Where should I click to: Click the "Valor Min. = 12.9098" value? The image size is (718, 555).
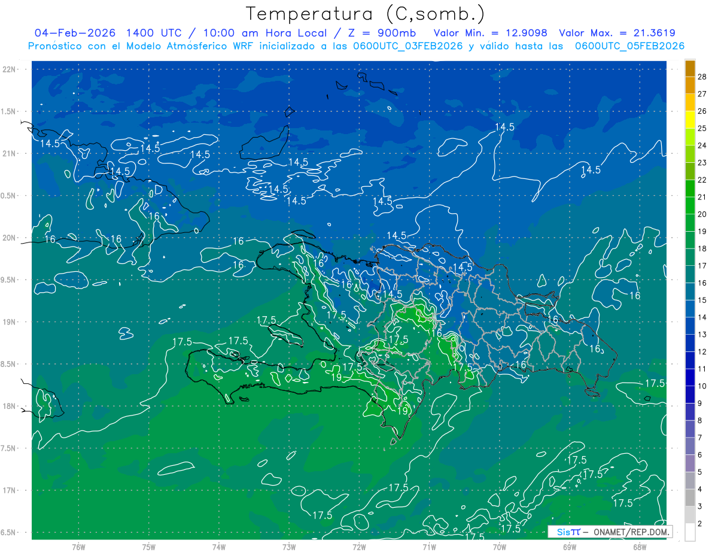[489, 33]
